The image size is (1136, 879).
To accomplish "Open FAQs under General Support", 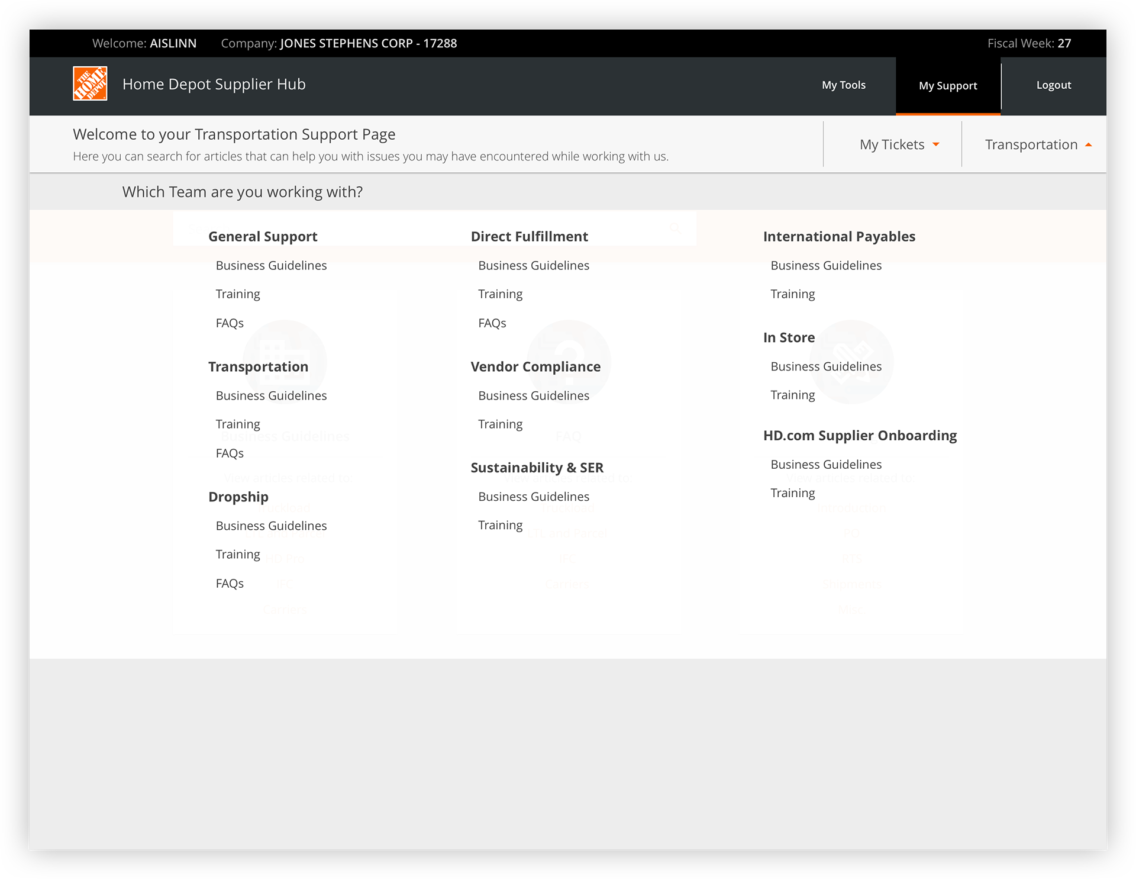I will [230, 323].
